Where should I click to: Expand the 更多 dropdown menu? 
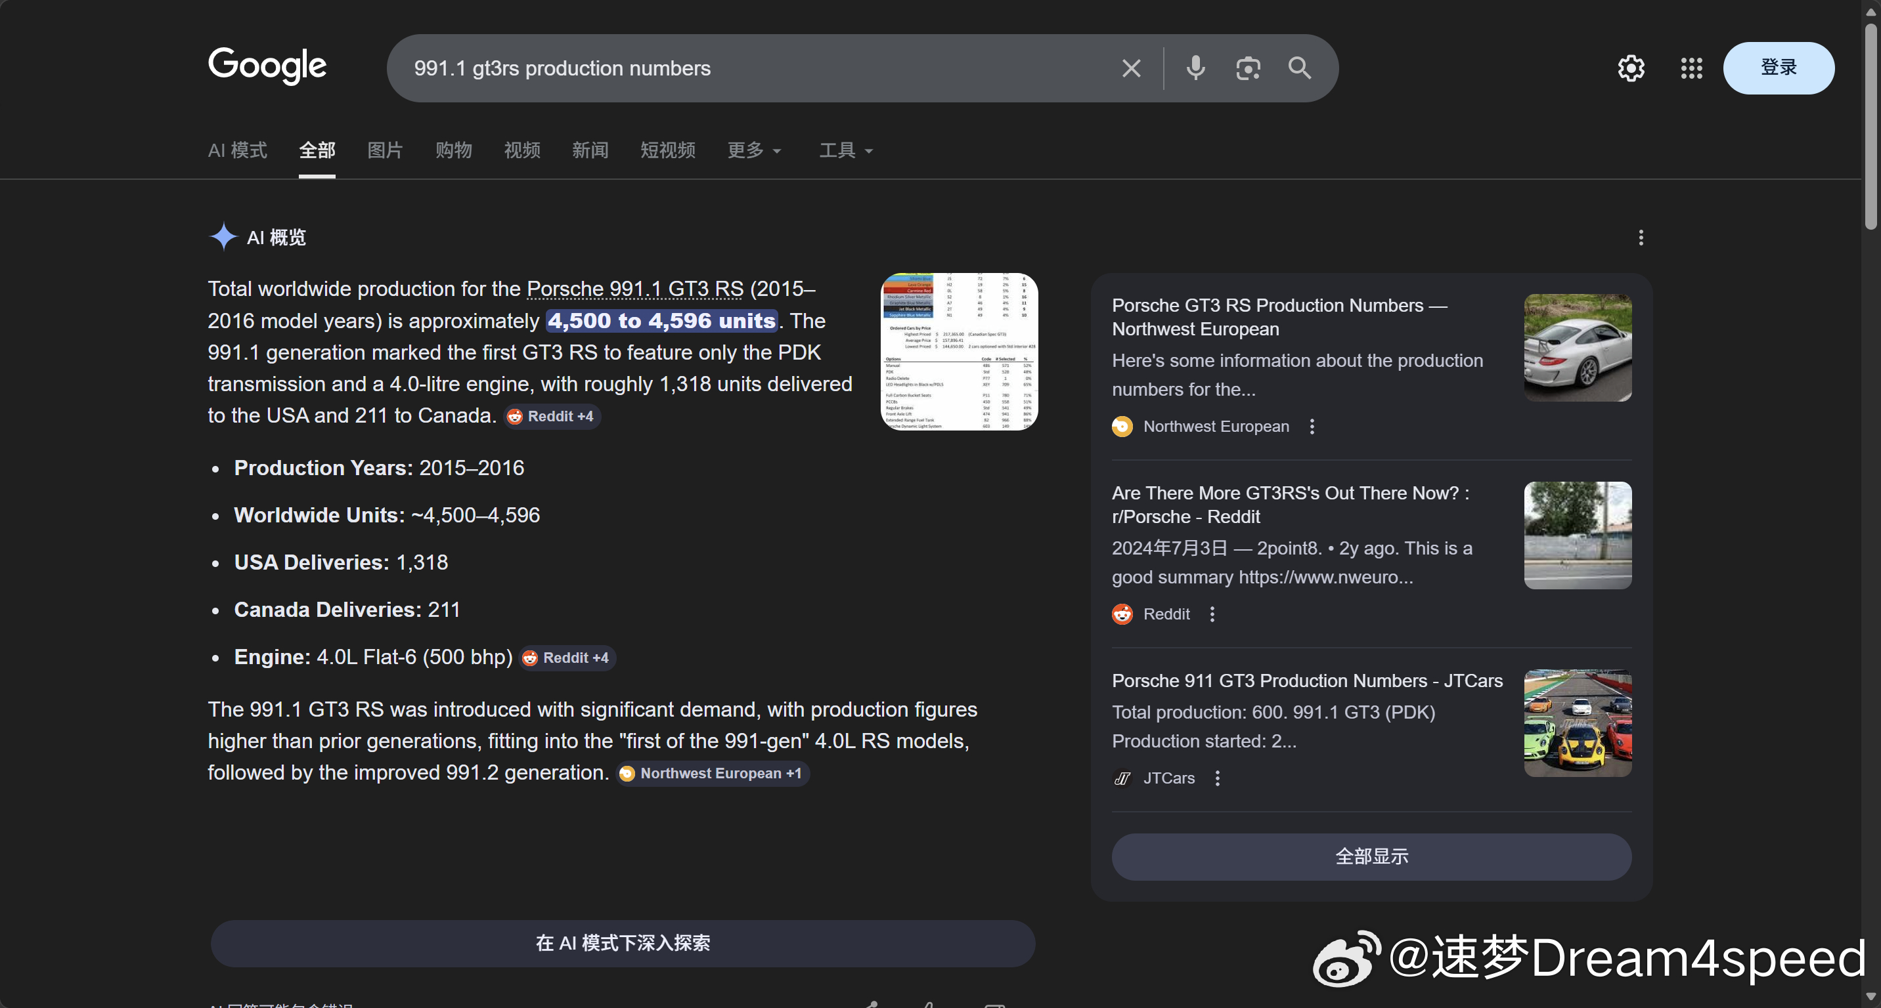tap(753, 150)
